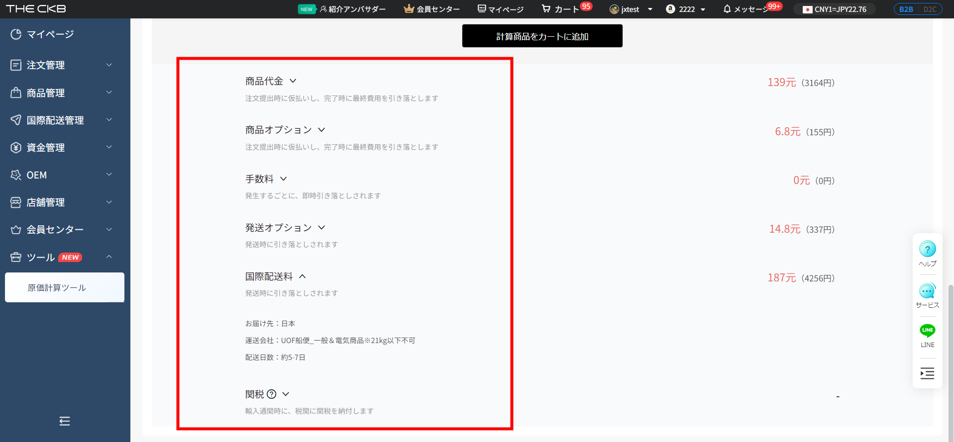Viewport: 954px width, 442px height.
Task: Open マイページ in the top navigation bar
Action: 500,9
